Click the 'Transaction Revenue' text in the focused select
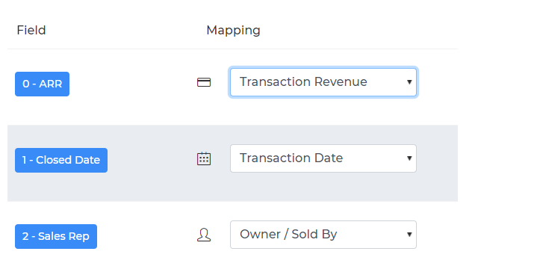 coord(303,82)
